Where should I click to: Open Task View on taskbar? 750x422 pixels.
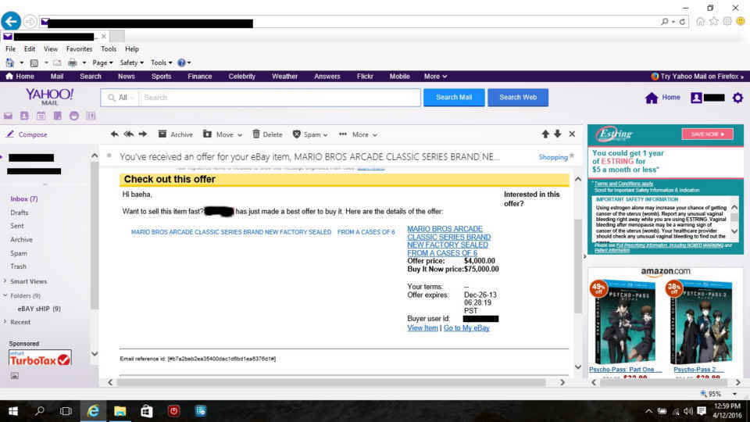pos(66,411)
